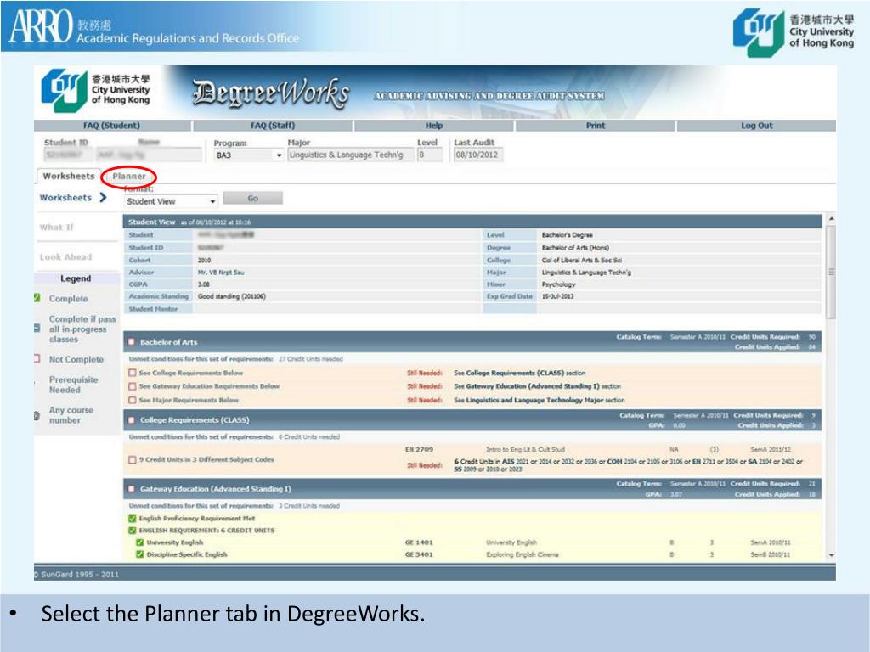Screen dimensions: 870x652
Task: Click the Exploring English Cinema course title
Action: click(523, 554)
